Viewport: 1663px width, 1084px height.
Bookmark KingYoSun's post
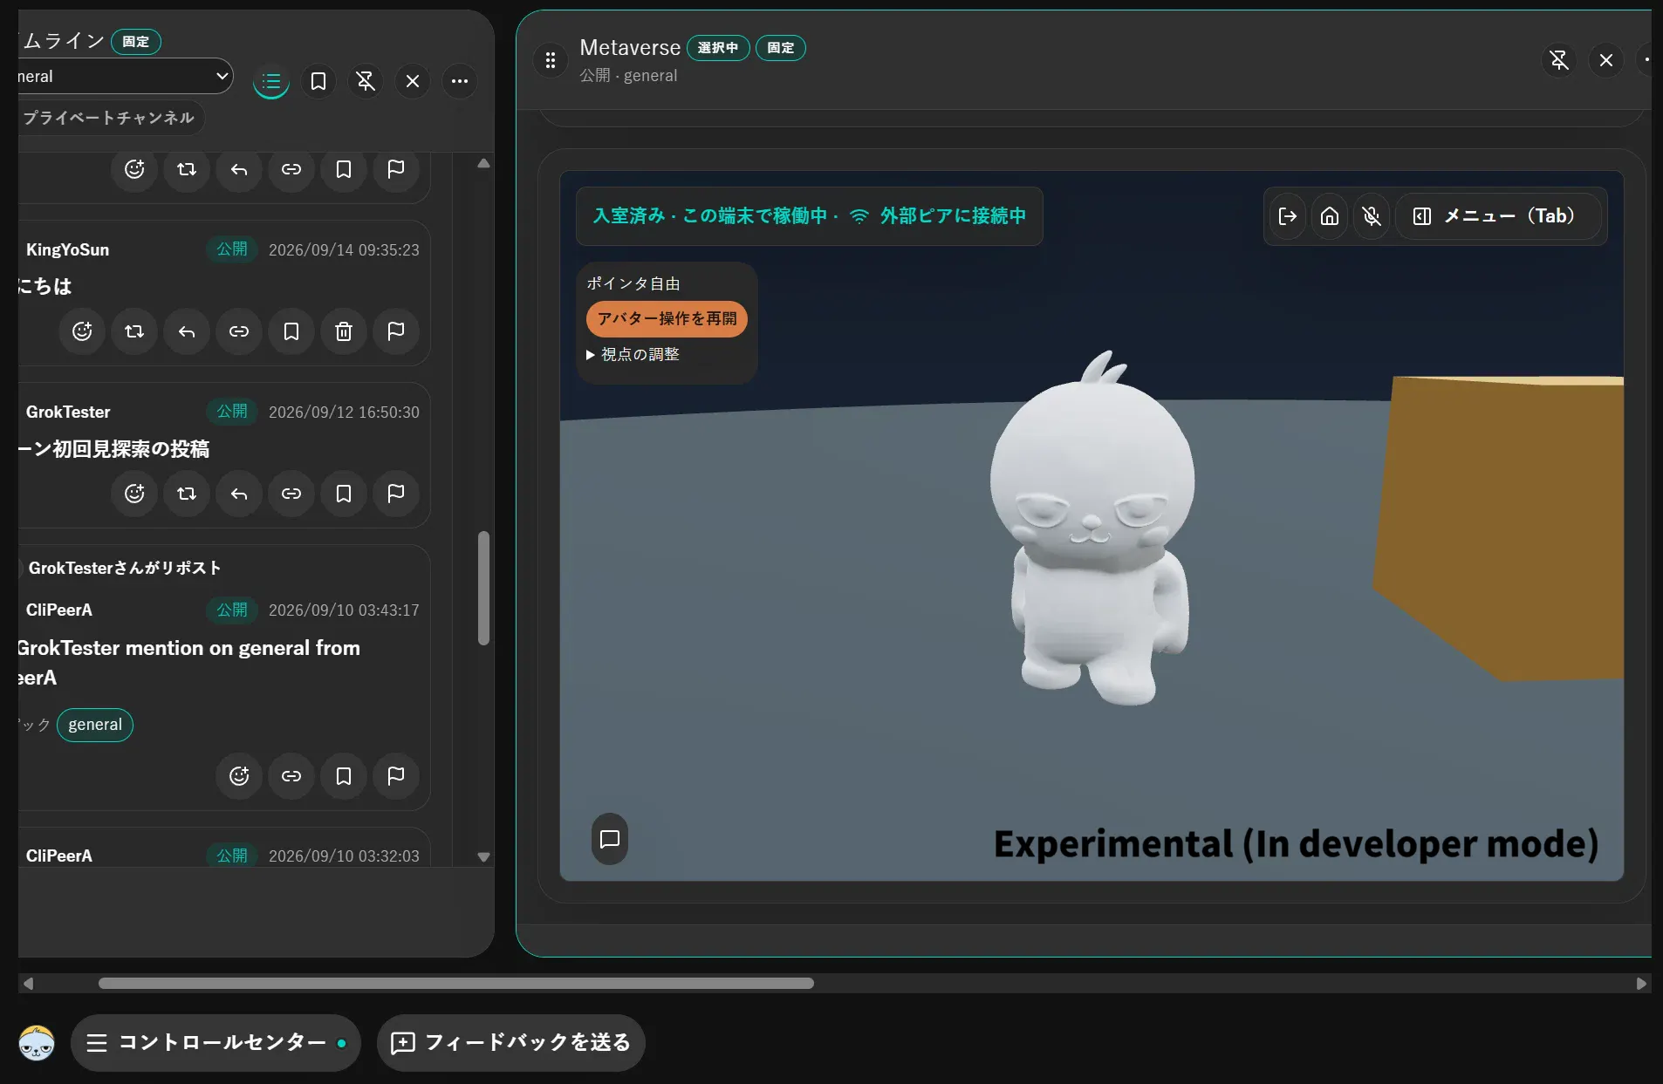[291, 331]
